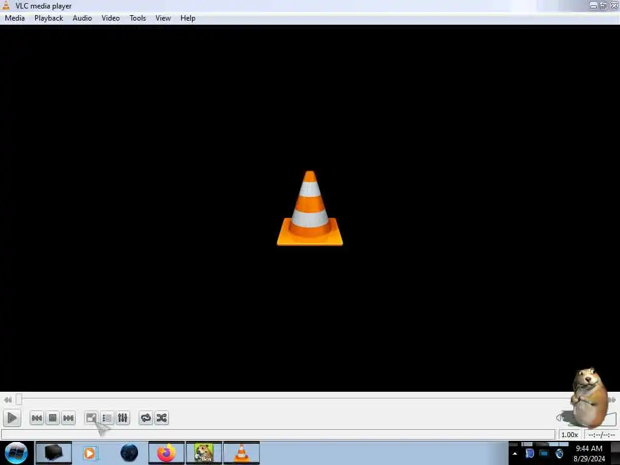Open the dark globe browser taskbar icon
This screenshot has width=620, height=465.
click(130, 453)
